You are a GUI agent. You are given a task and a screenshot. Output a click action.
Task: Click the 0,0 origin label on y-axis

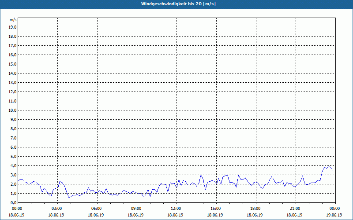13,203
